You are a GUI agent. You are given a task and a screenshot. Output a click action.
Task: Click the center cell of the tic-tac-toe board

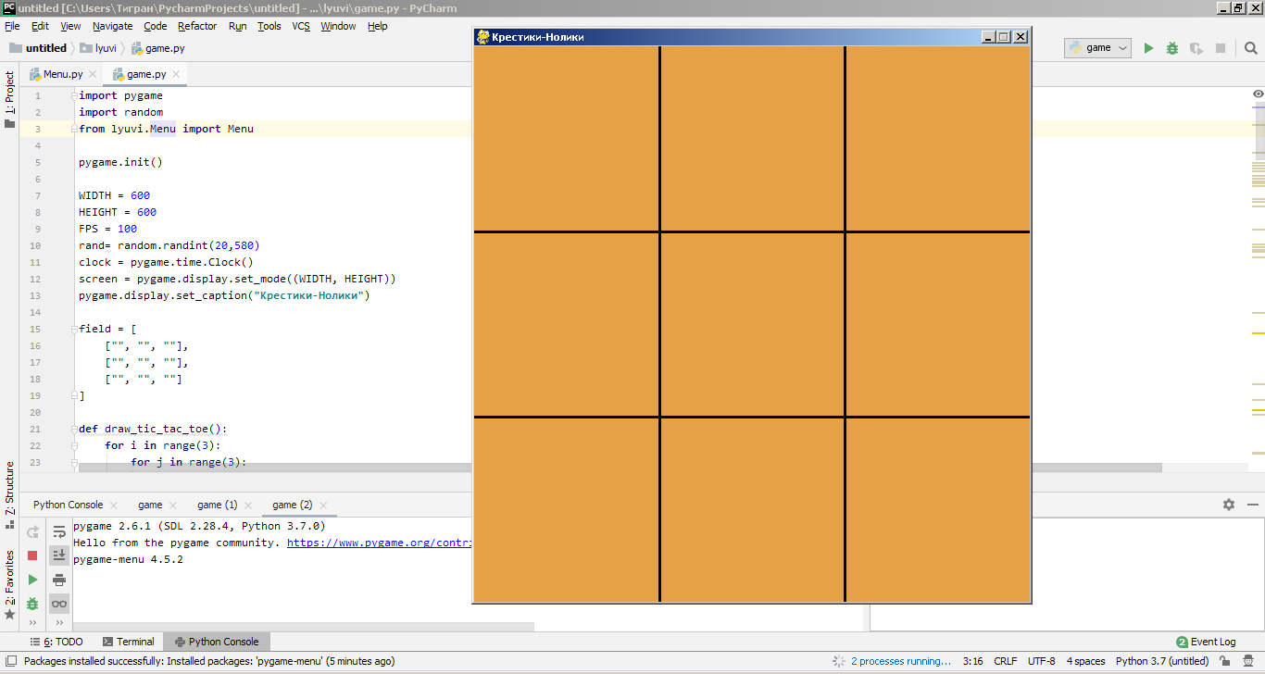click(752, 324)
